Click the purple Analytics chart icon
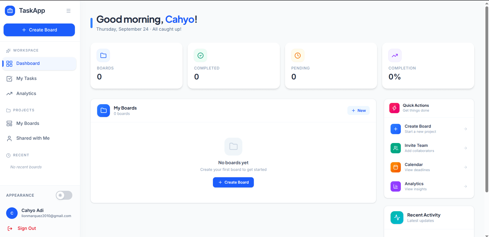Image resolution: width=489 pixels, height=237 pixels. pos(396,186)
